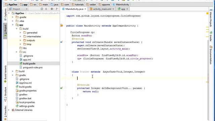Image resolution: width=215 pixels, height=121 pixels.
Task: Close the app editor tab
Action: (x=127, y=9)
